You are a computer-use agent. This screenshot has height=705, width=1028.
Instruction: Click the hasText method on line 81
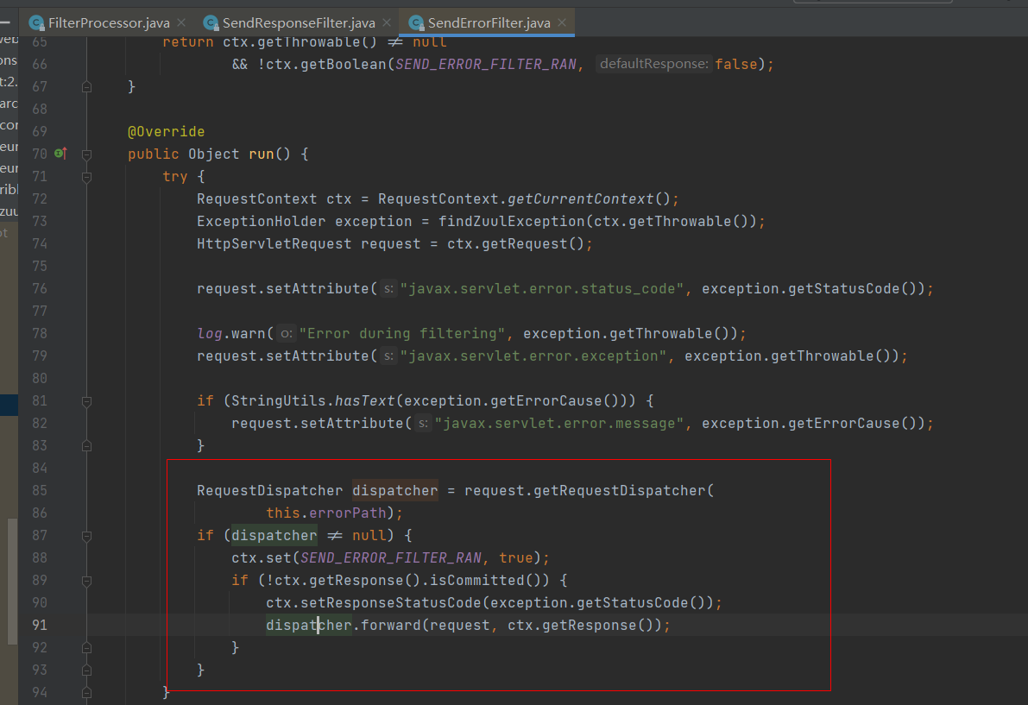(364, 401)
